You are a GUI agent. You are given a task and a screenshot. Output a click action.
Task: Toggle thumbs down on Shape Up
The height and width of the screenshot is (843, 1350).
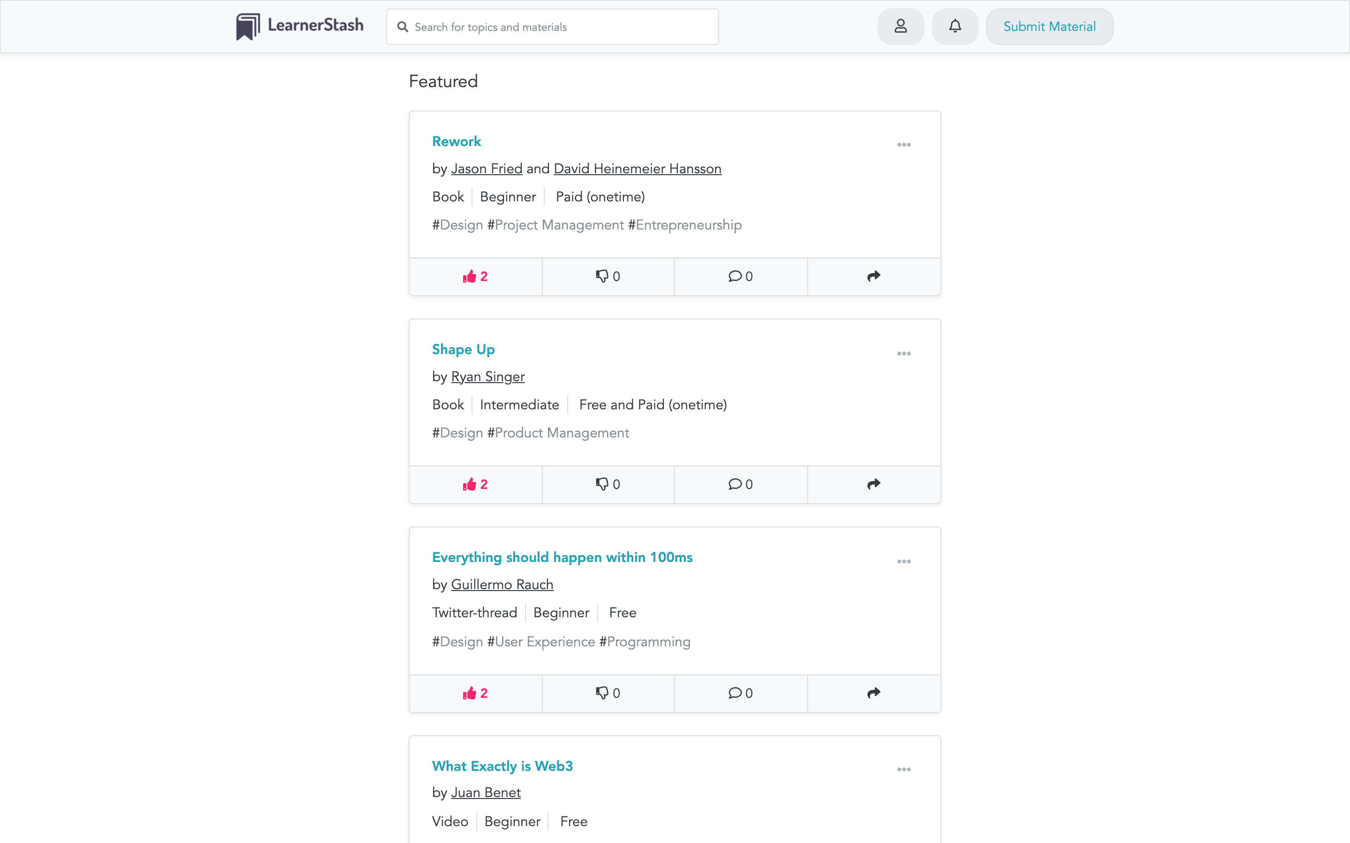coord(607,485)
